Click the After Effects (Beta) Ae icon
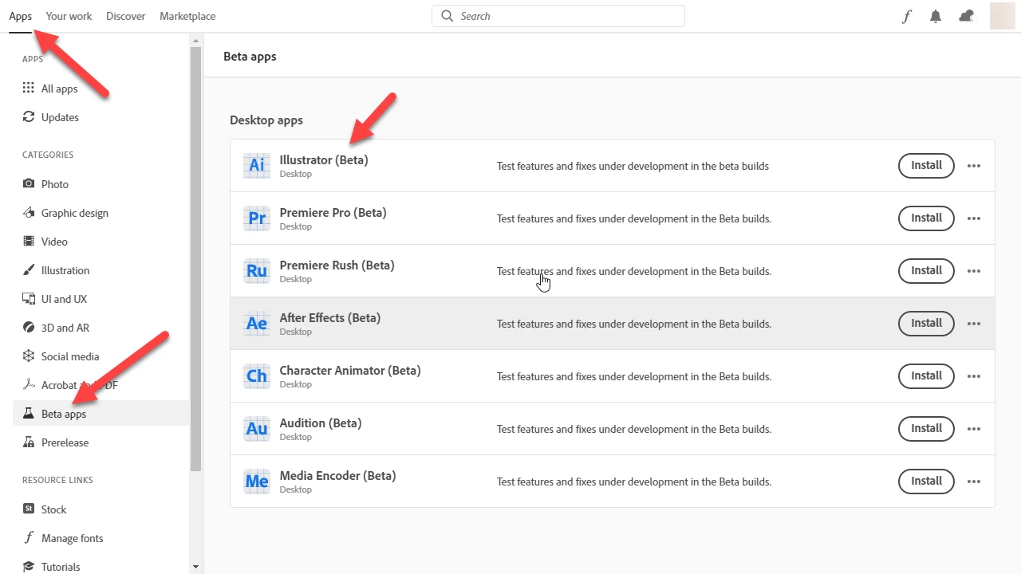This screenshot has width=1021, height=574. pos(257,323)
